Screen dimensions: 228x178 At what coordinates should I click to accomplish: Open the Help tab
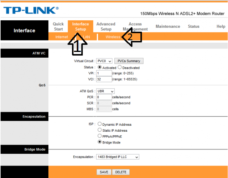221,26
